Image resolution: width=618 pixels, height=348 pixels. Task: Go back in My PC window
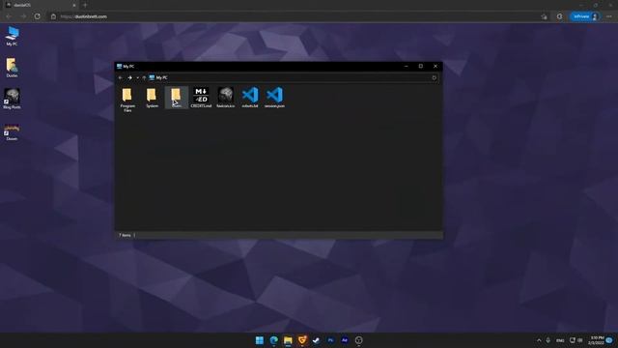coord(120,77)
